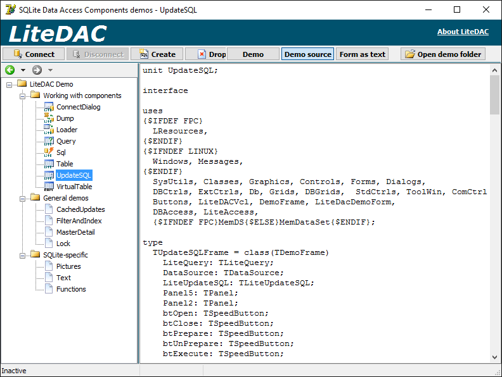Select the Query demo icon
This screenshot has height=377, width=502.
(49, 141)
